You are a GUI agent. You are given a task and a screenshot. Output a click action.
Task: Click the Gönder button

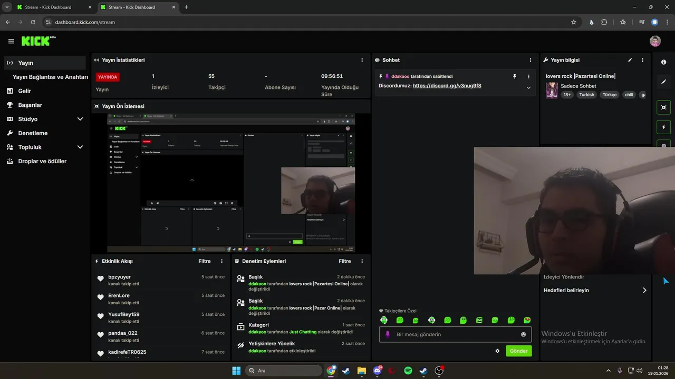click(x=519, y=351)
